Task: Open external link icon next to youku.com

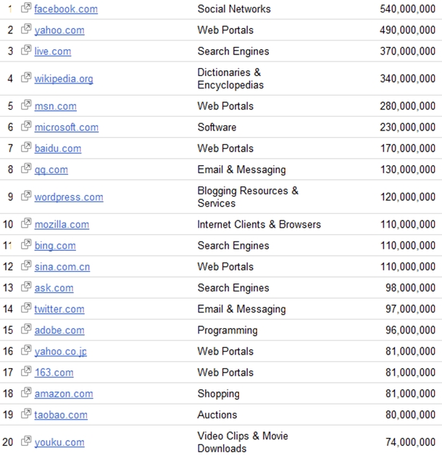Action: tap(26, 441)
